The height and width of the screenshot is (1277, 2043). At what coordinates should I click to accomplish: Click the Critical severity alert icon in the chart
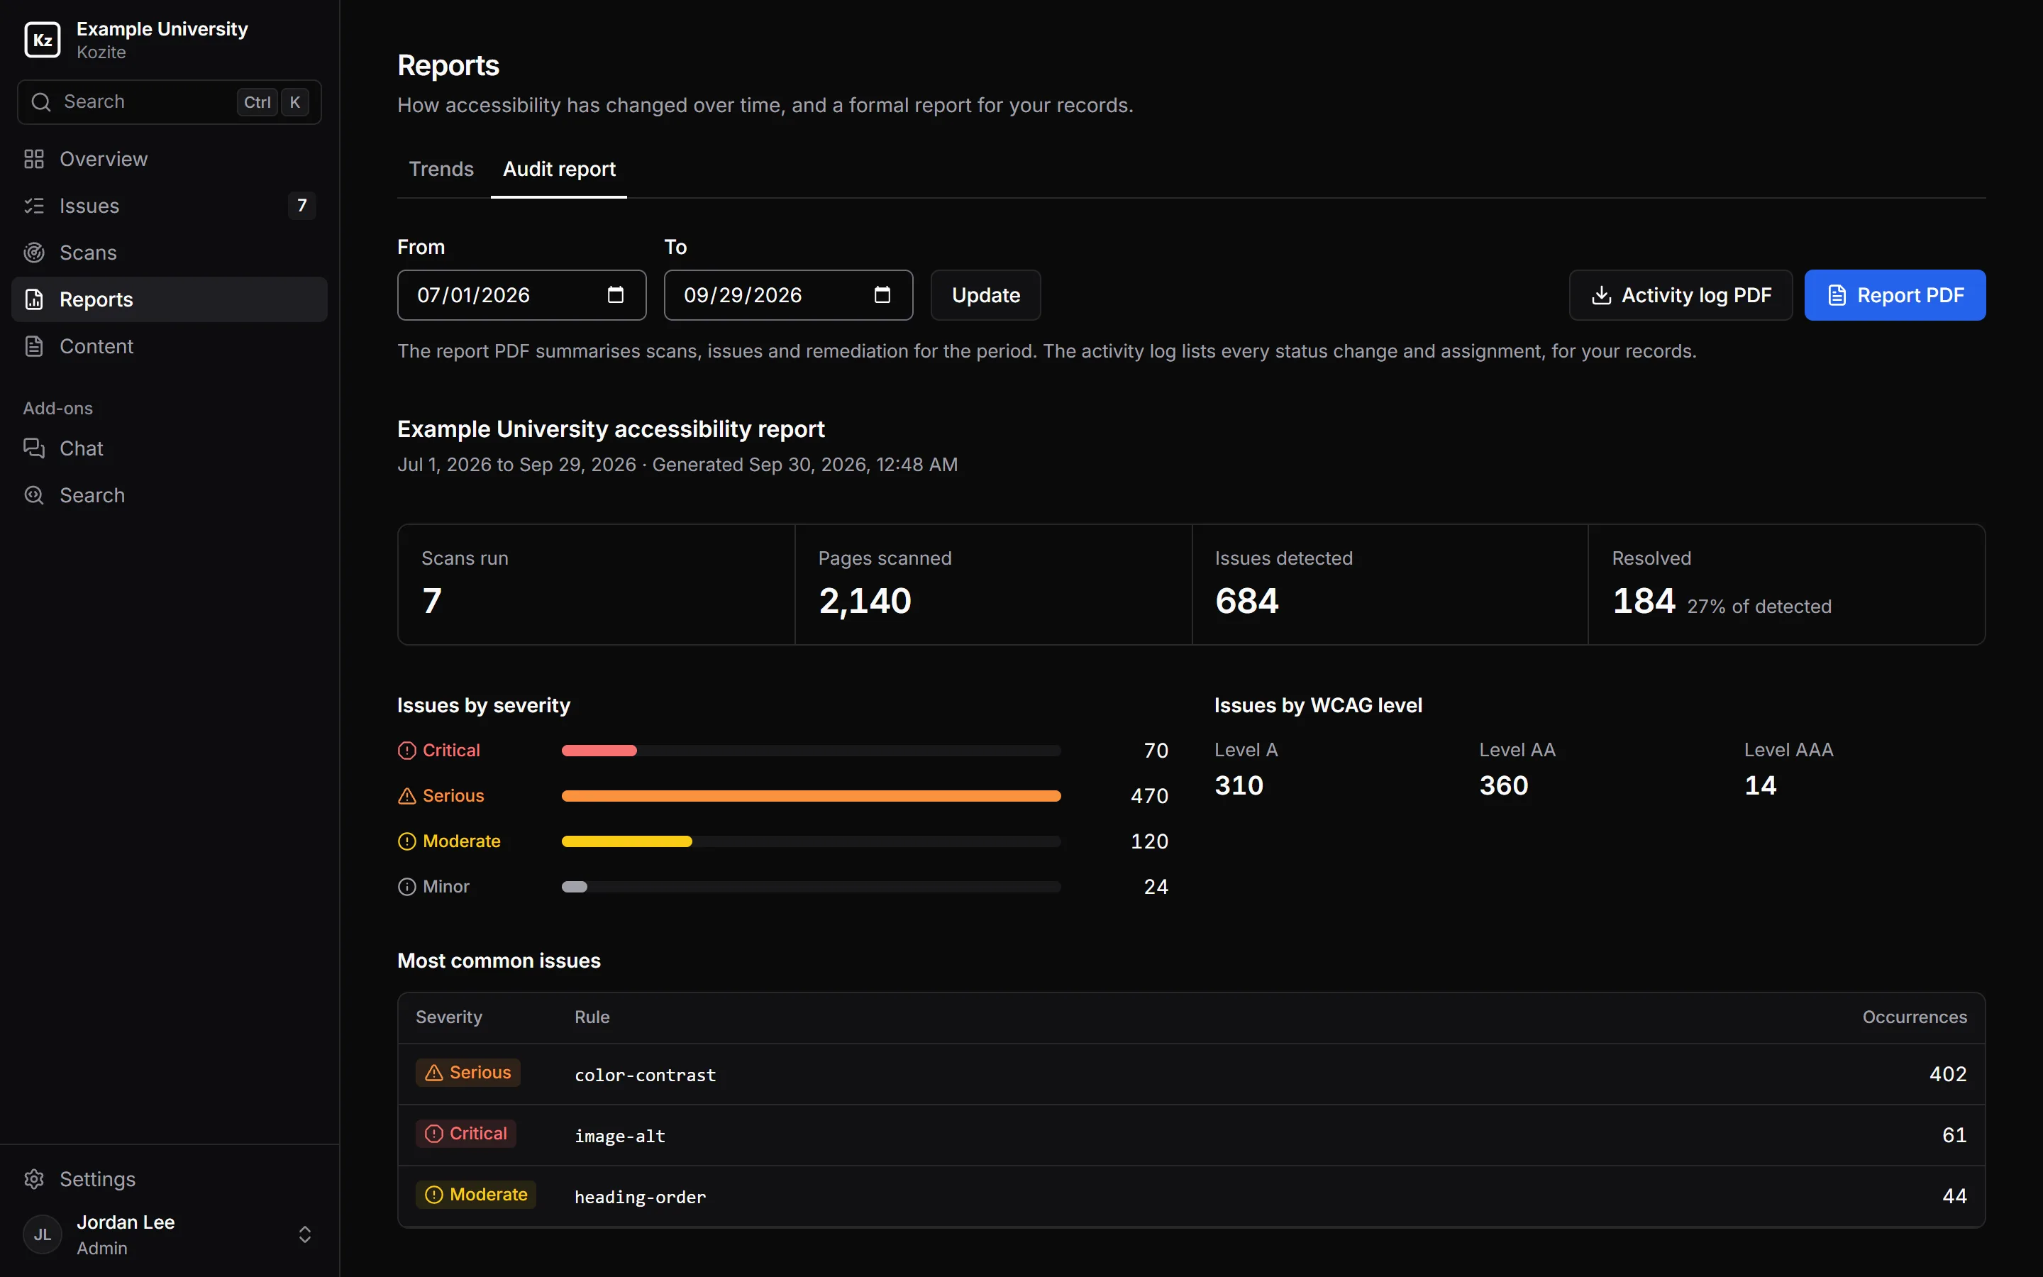(x=407, y=750)
